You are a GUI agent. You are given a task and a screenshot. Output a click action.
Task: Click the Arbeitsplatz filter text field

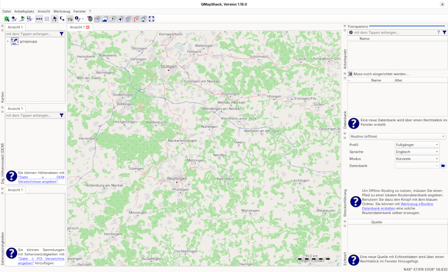point(394,33)
